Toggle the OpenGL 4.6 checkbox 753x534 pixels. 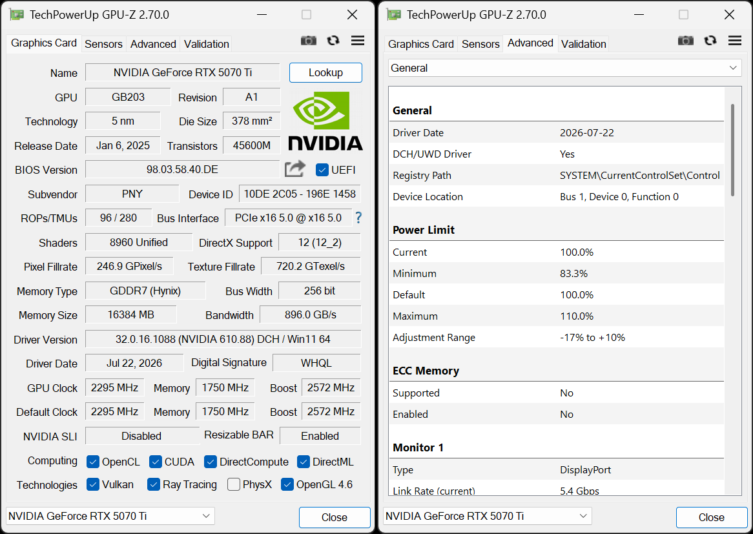tap(287, 484)
